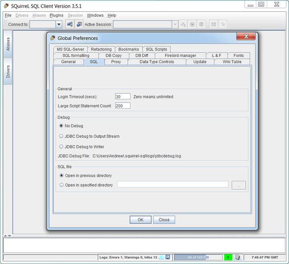Image resolution: width=289 pixels, height=264 pixels.
Task: Open the Active Session dropdown
Action: tap(175, 24)
